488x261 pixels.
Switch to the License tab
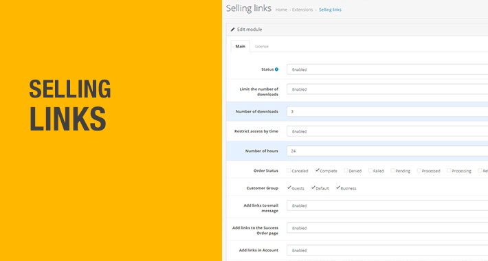pyautogui.click(x=261, y=46)
